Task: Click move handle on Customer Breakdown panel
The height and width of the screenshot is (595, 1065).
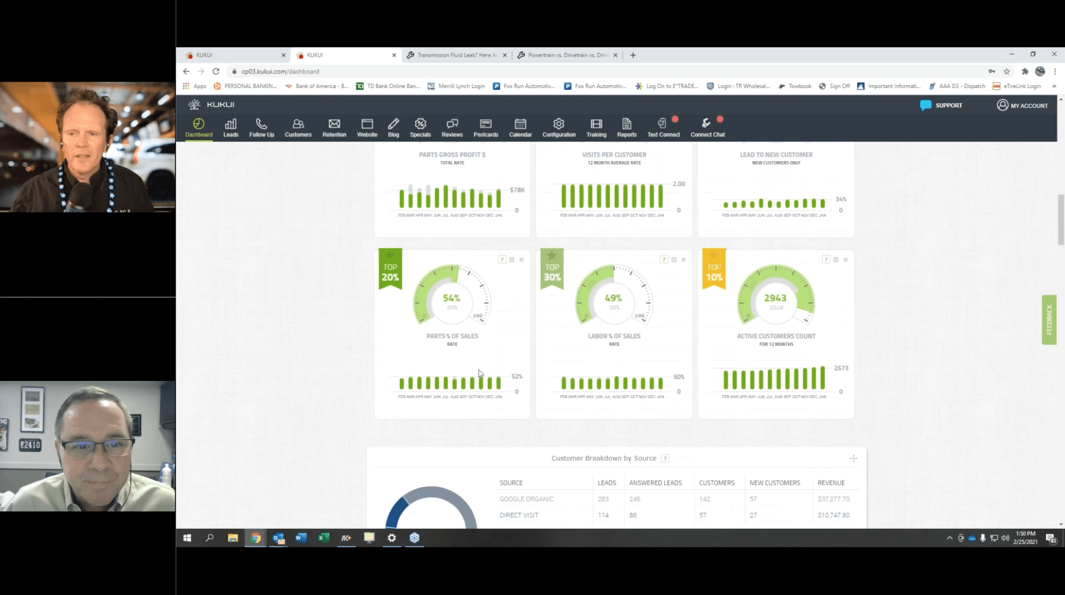Action: click(x=853, y=458)
